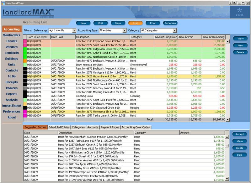Screen dimensions: 251x183
Task: Click the Save button
Action: click(118, 23)
